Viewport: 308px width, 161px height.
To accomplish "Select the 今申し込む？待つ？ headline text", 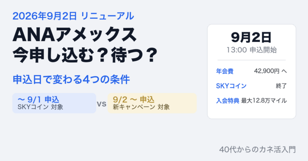I will tap(85, 55).
